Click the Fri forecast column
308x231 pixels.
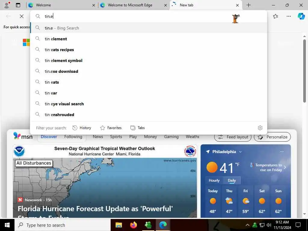245,201
